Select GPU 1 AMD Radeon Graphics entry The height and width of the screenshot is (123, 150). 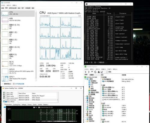(x=18, y=78)
